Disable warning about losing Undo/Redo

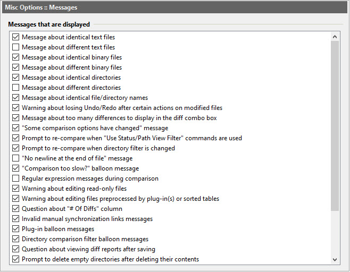tap(16, 108)
